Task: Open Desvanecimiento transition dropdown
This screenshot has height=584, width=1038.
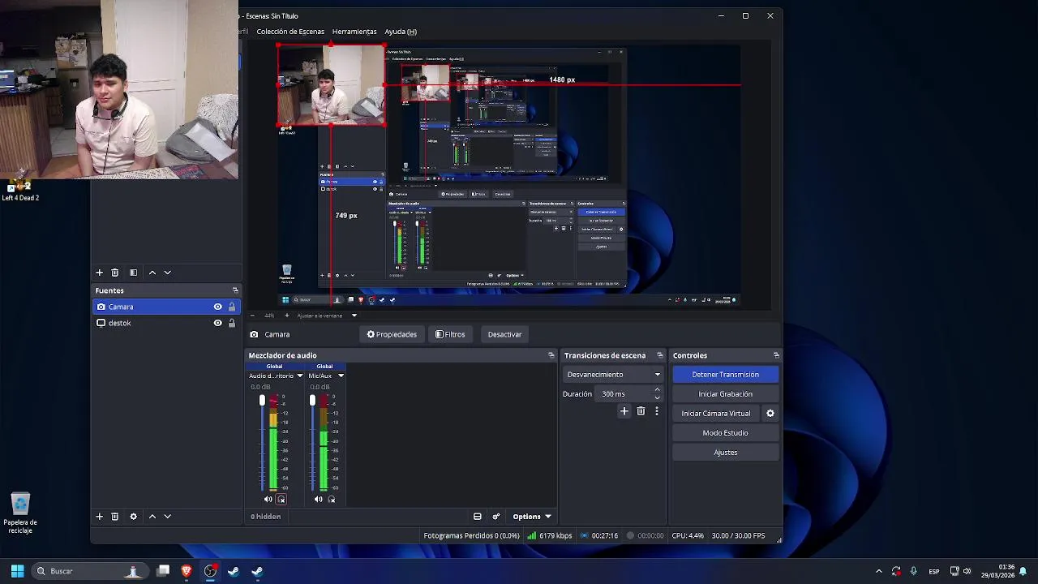Action: 613,375
